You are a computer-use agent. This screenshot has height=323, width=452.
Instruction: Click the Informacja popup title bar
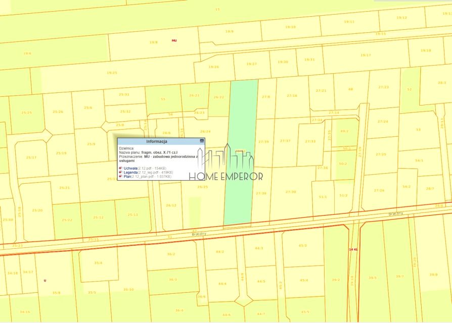[157, 141]
